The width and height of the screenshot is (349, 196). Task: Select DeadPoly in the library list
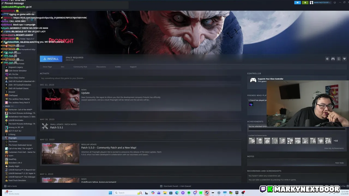[12, 159]
